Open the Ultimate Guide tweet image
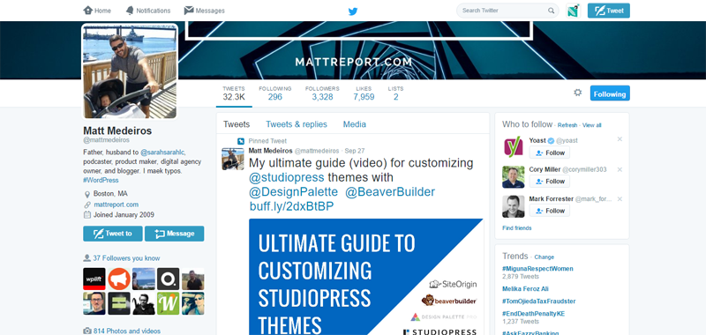This screenshot has width=706, height=335. 366,277
